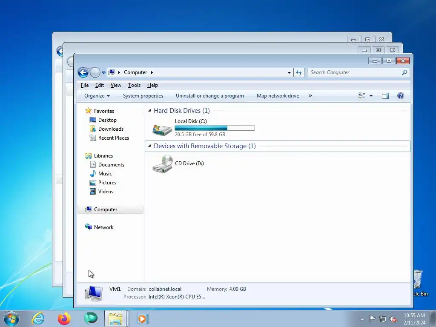
Task: Click the Downloads folder icon
Action: (x=93, y=129)
